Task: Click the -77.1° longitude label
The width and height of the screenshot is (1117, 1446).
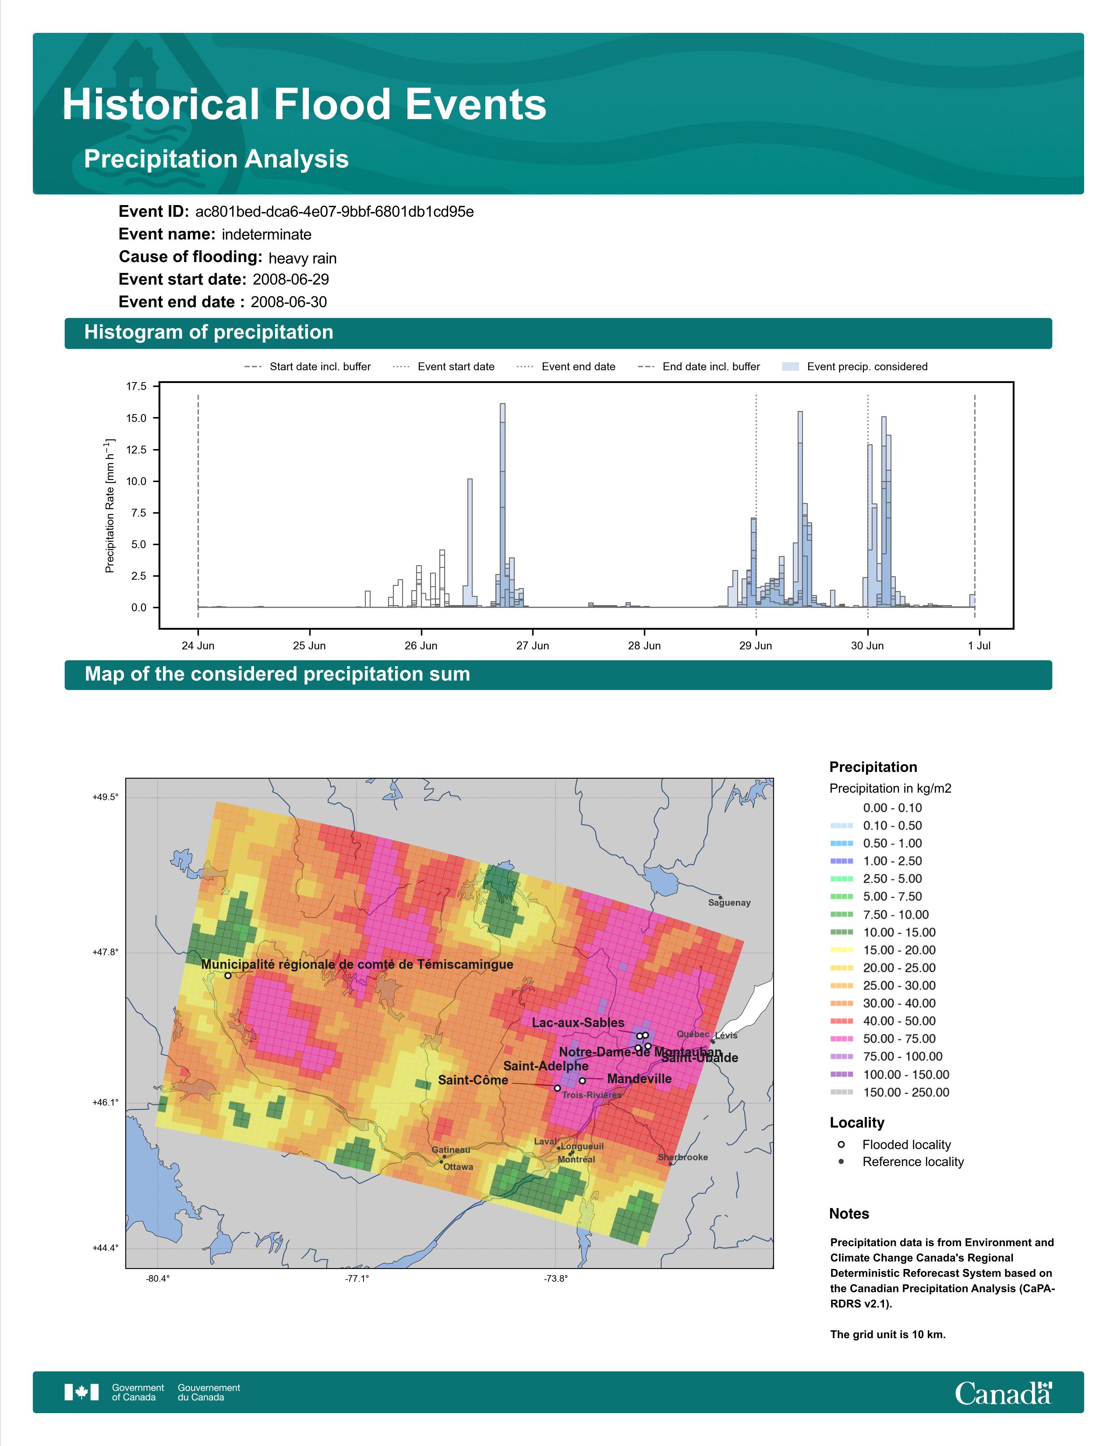Action: tap(357, 1279)
